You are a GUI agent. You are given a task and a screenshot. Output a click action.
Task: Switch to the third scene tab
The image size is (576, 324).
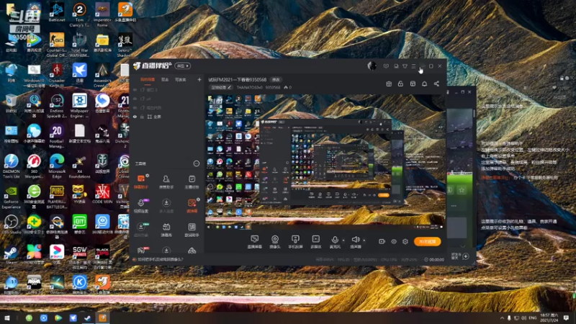181,79
